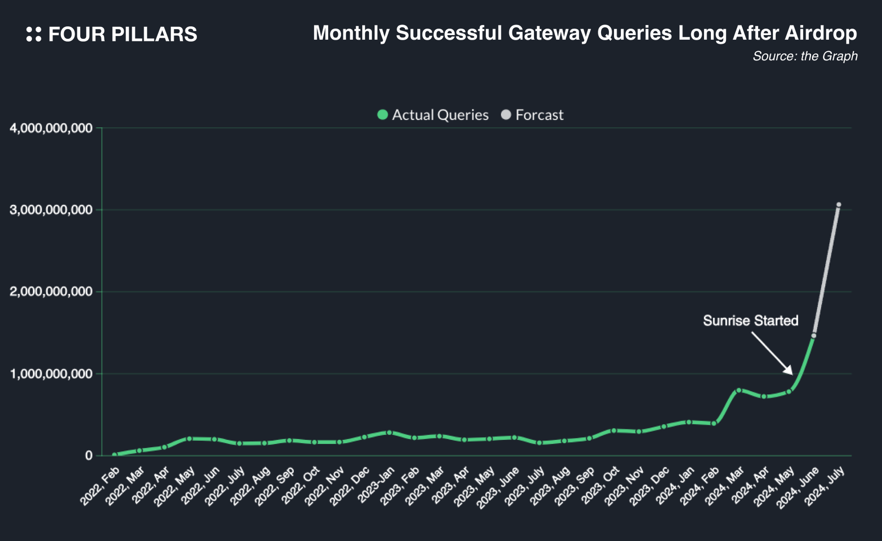This screenshot has width=882, height=541.
Task: Toggle the Actual Queries legend entry
Action: (x=440, y=115)
